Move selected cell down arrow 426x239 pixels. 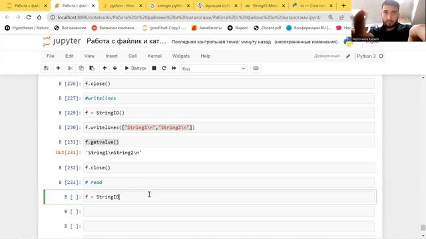pos(115,68)
